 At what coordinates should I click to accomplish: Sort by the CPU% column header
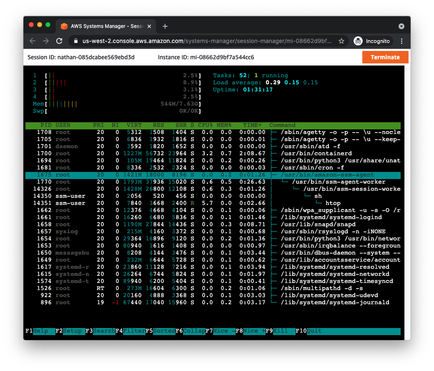[x=205, y=125]
